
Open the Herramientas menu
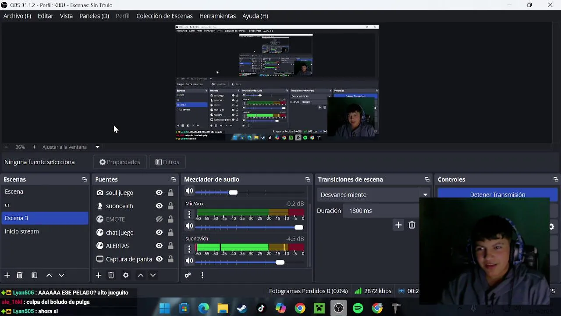point(217,16)
